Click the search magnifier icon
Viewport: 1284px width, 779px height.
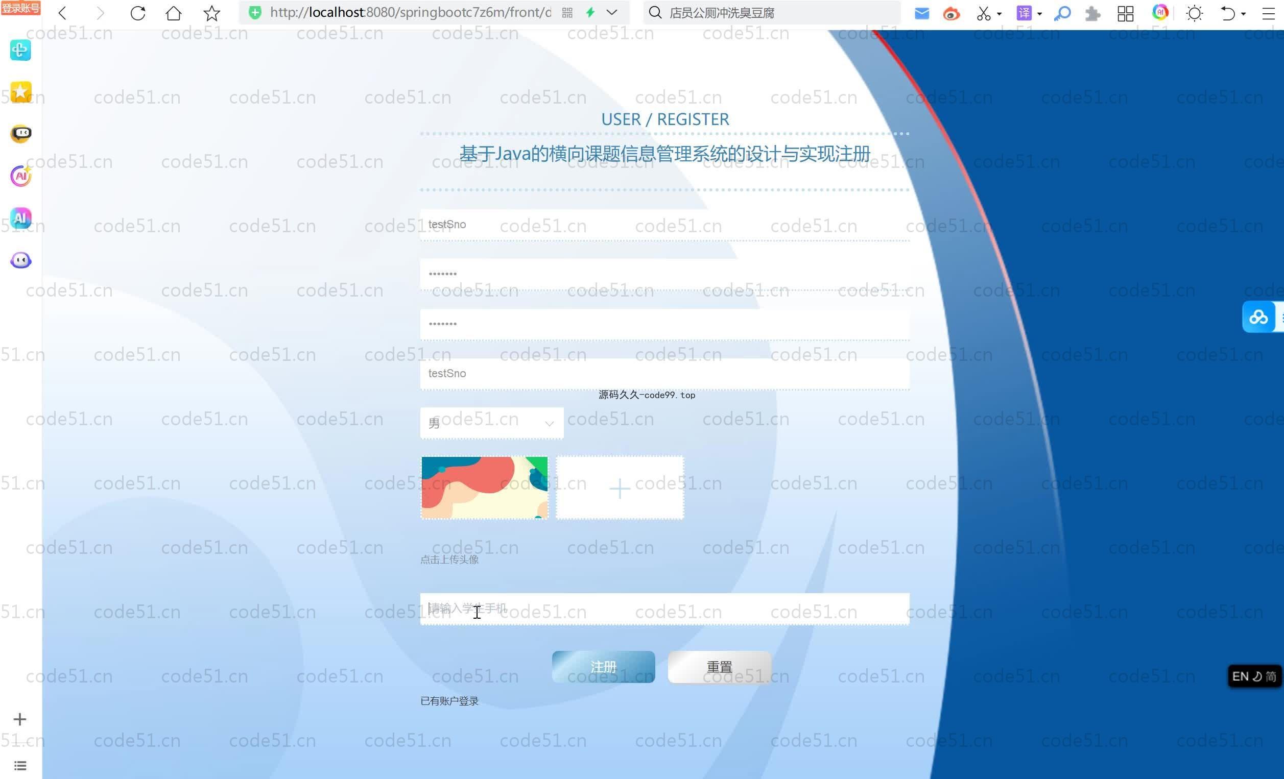coord(656,12)
